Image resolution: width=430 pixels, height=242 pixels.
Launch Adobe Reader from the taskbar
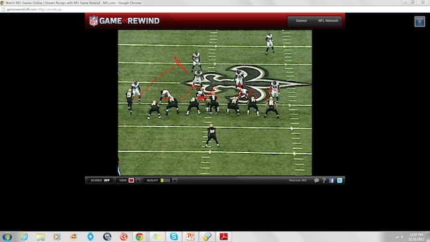click(x=223, y=237)
